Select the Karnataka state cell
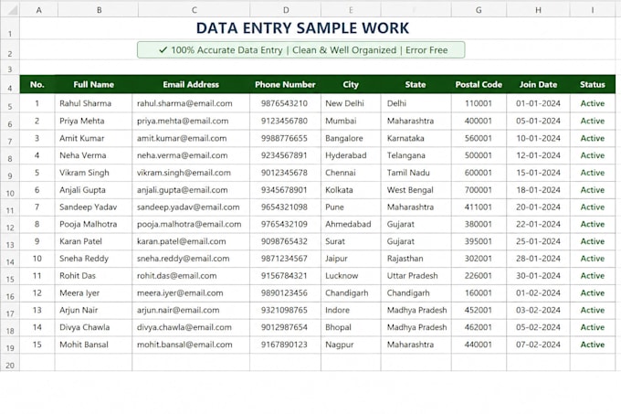621x414 pixels. point(416,138)
